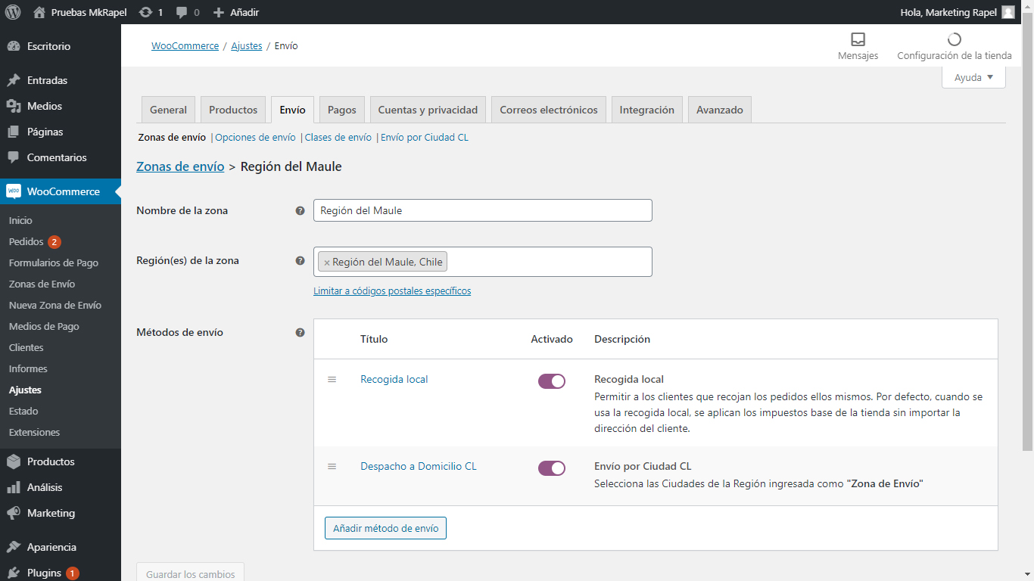
Task: Click the Plugins plug icon
Action: pyautogui.click(x=14, y=573)
